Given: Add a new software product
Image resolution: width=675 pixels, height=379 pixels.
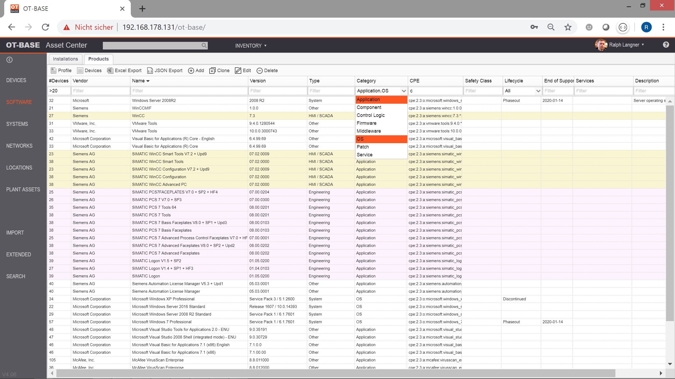Looking at the screenshot, I should (196, 71).
